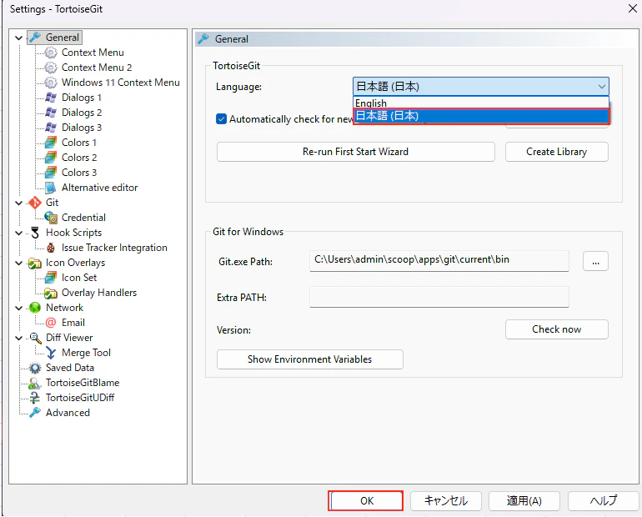
Task: Click the green Network globe icon
Action: [x=35, y=308]
